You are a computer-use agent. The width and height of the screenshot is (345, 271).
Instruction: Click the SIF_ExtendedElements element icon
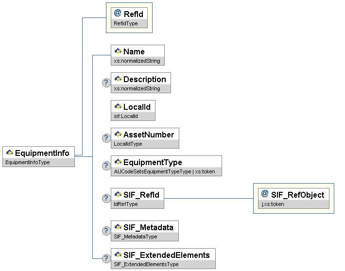point(118,255)
